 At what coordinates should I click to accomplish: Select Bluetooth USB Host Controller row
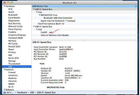(x=84, y=18)
